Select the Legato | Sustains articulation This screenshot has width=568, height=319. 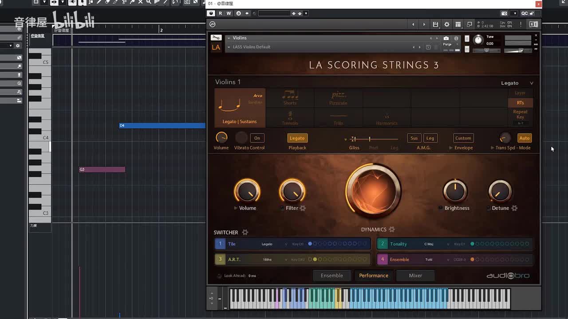click(240, 108)
